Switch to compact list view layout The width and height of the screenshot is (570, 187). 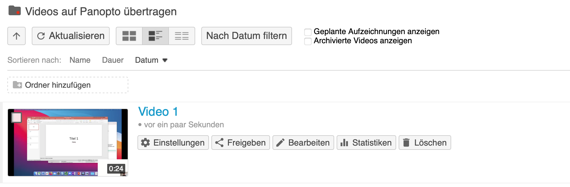point(182,36)
